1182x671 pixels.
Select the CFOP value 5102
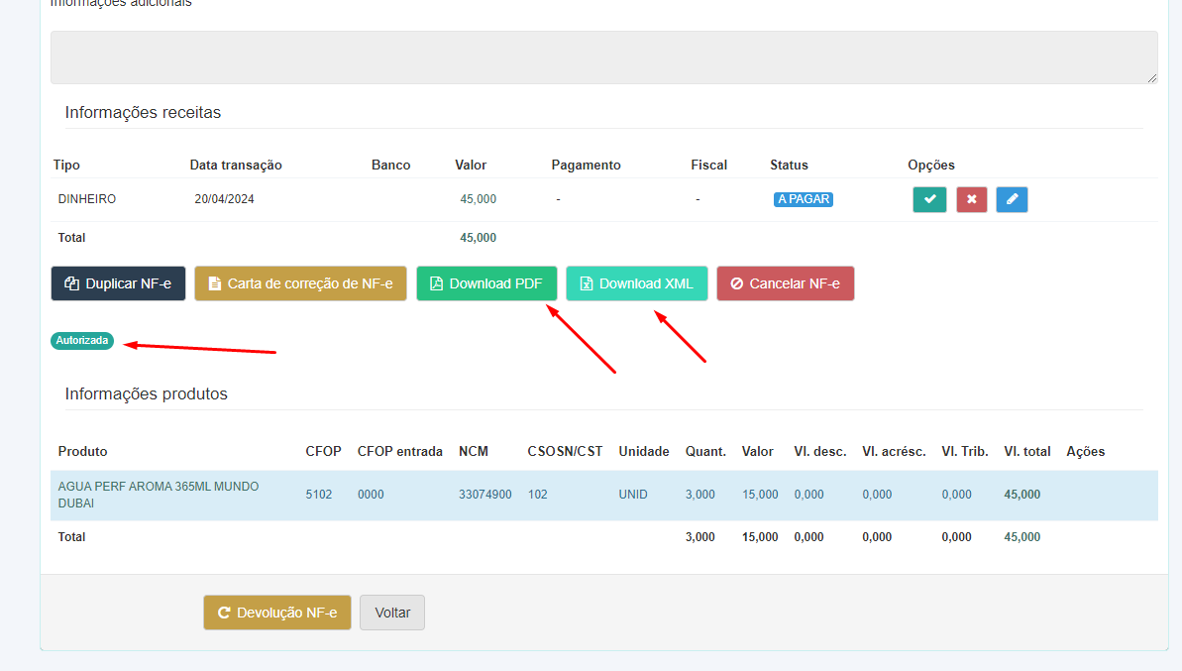click(319, 495)
